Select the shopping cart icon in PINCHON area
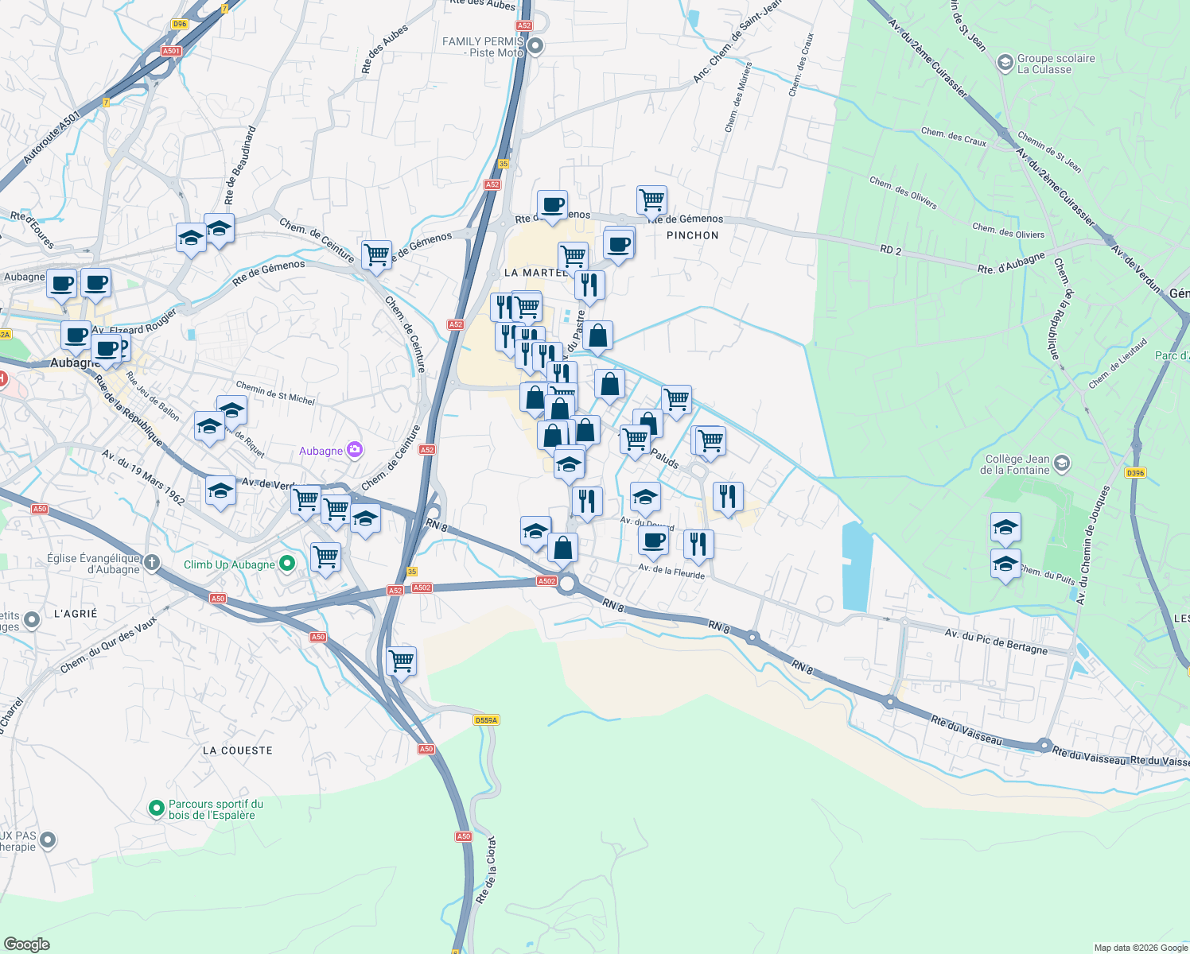 pyautogui.click(x=651, y=199)
